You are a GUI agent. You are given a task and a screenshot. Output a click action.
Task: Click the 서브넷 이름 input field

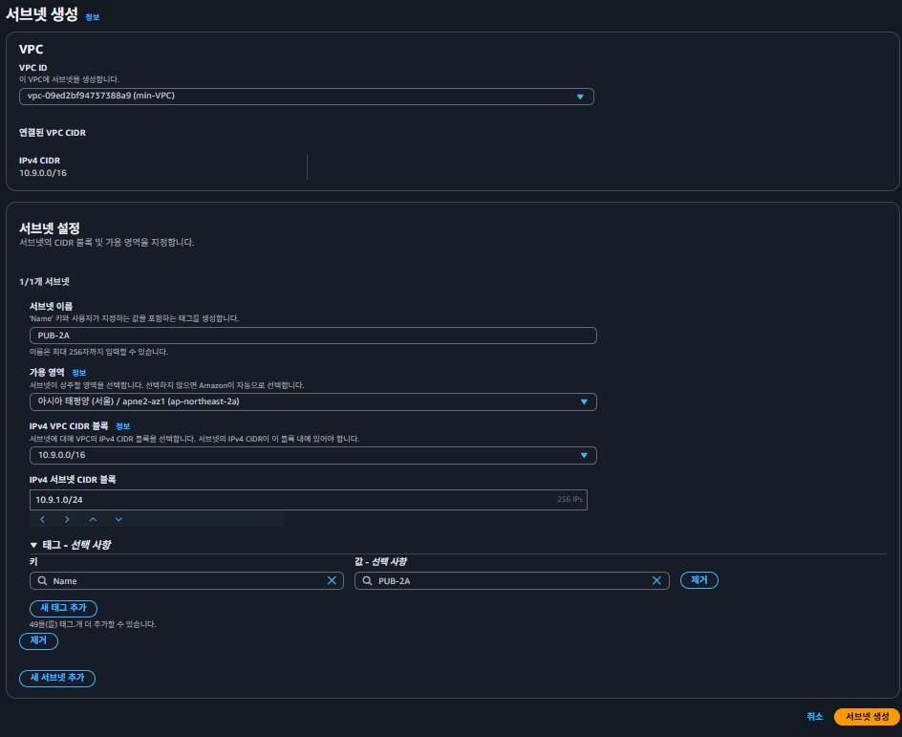[x=313, y=336]
